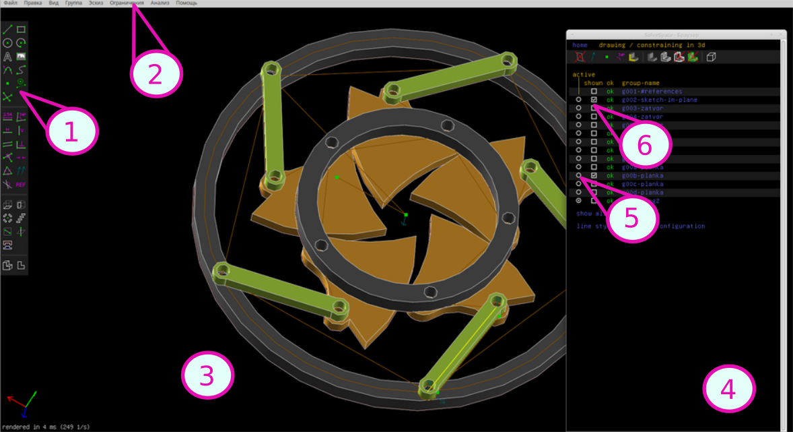Check the shown checkbox for g003-zatvor
793x432 pixels.
pos(594,108)
